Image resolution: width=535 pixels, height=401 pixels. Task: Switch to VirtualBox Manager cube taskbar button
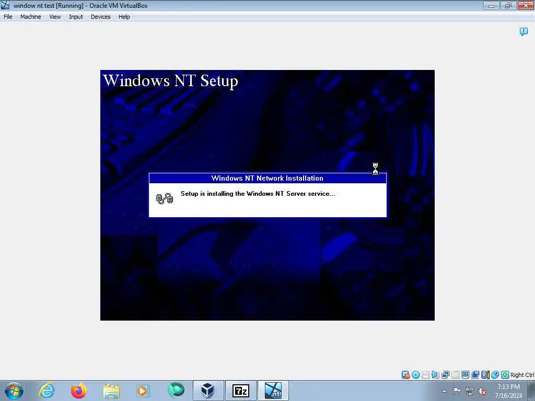[x=208, y=391]
